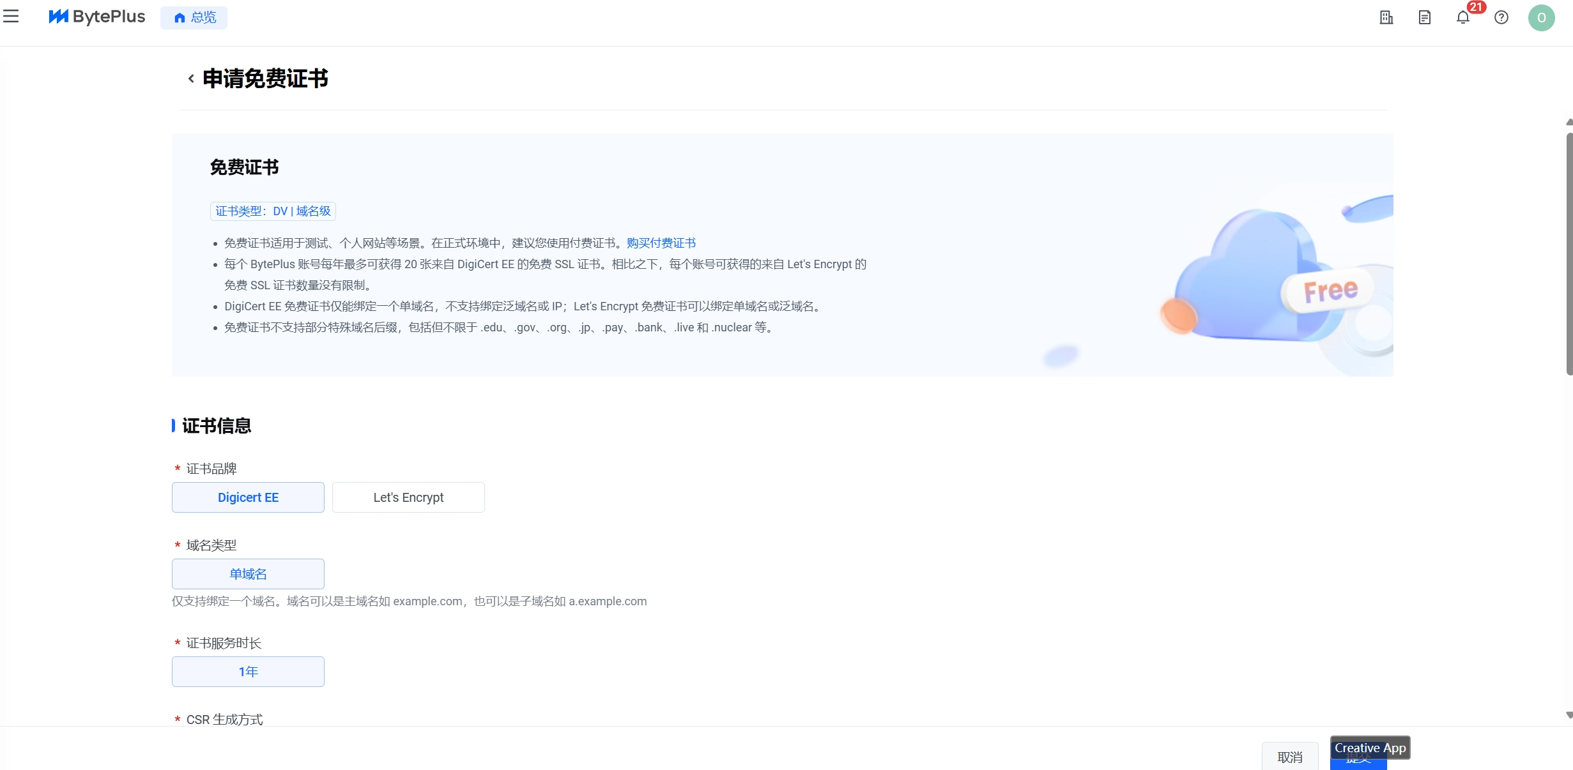Open the documents icon in header
Viewport: 1573px width, 770px height.
(1424, 17)
